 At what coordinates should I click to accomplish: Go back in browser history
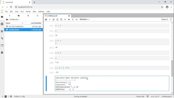click(x=3, y=7)
